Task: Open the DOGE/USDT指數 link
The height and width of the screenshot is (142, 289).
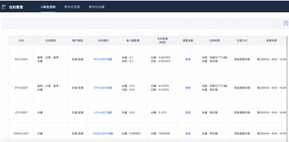Action: coord(103,134)
